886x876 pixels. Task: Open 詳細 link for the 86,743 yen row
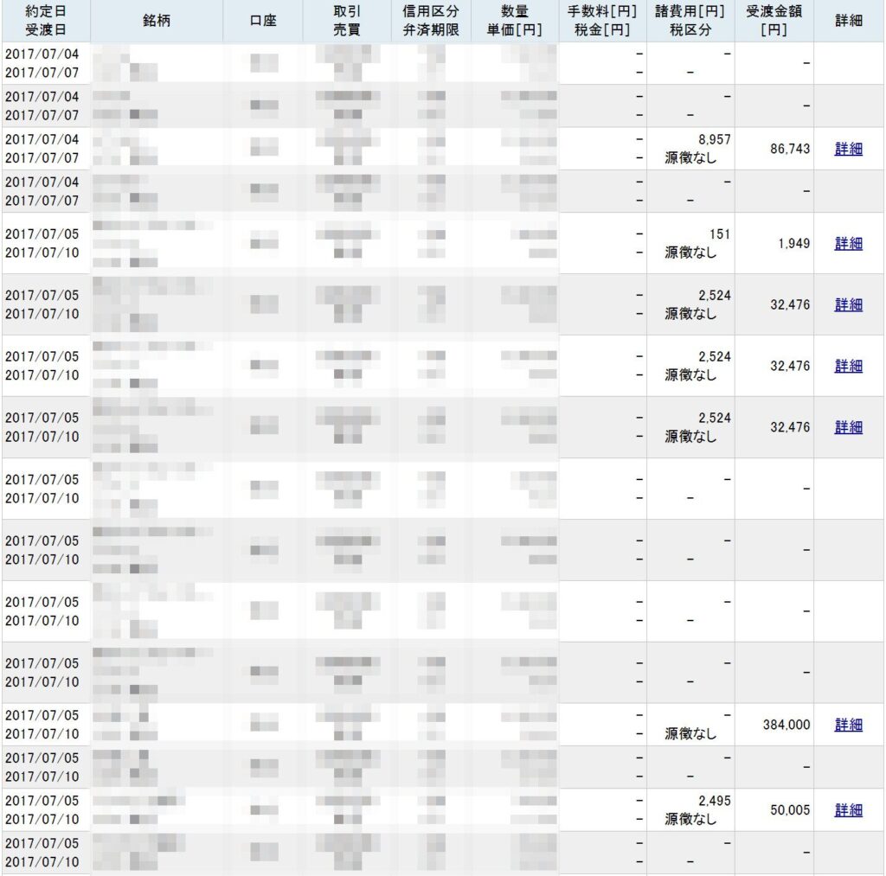[x=848, y=149]
